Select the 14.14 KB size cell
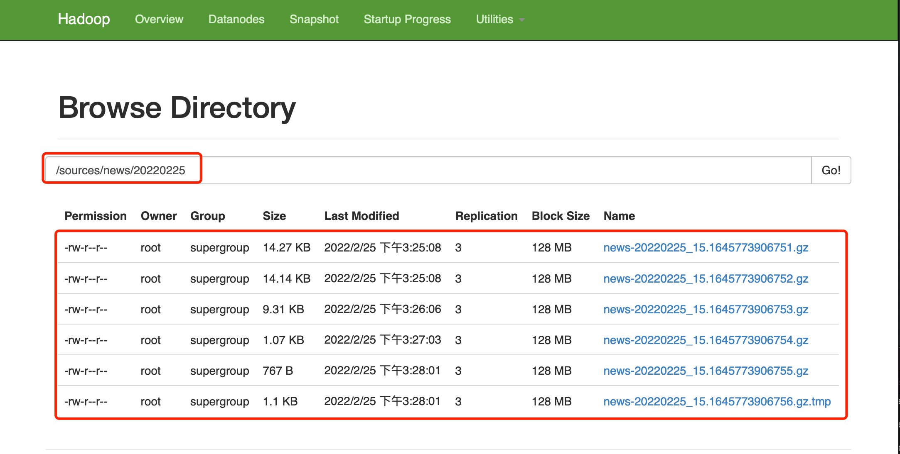The height and width of the screenshot is (454, 900). 287,278
